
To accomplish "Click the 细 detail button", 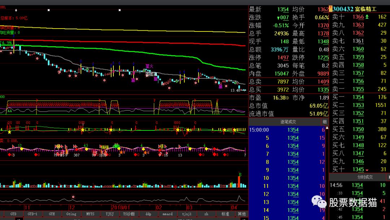I will [325, 122].
